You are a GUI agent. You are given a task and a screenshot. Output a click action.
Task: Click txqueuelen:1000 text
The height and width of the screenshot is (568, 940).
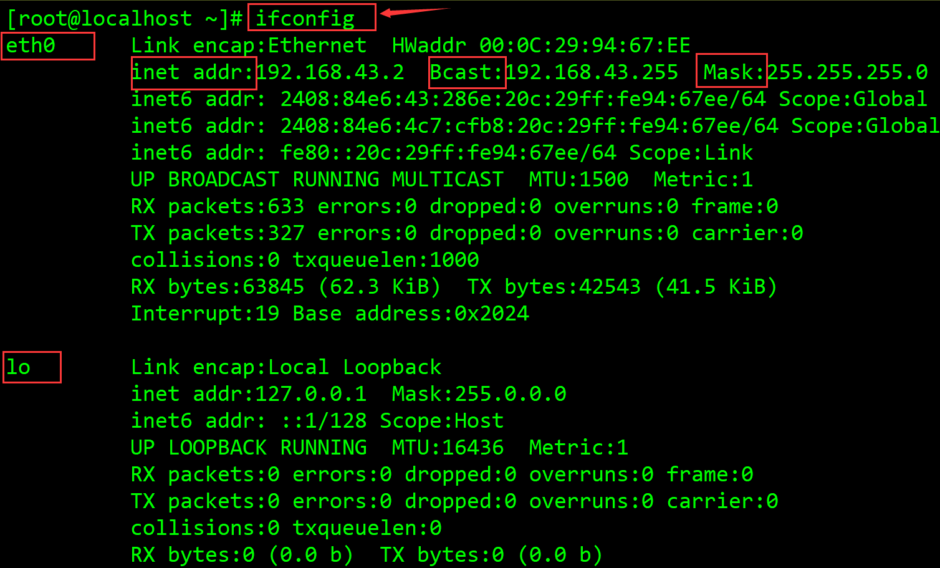click(x=386, y=260)
